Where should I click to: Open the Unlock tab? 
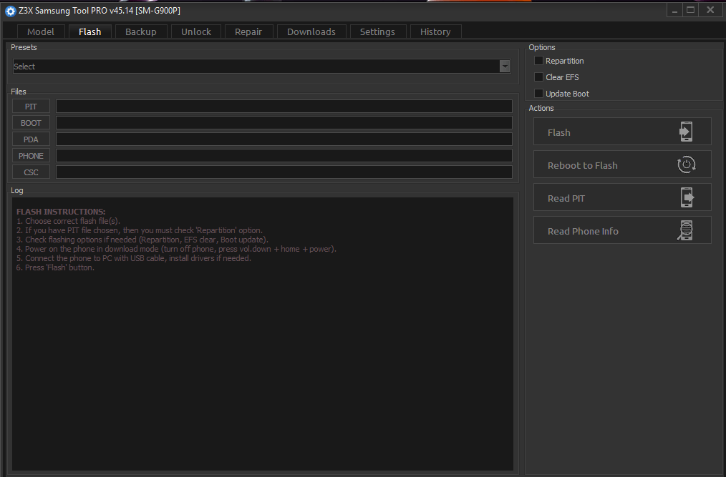(196, 31)
